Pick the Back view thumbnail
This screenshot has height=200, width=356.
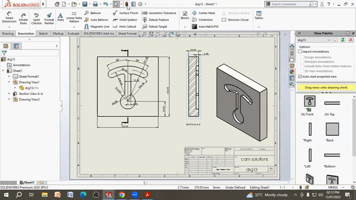pyautogui.click(x=332, y=129)
